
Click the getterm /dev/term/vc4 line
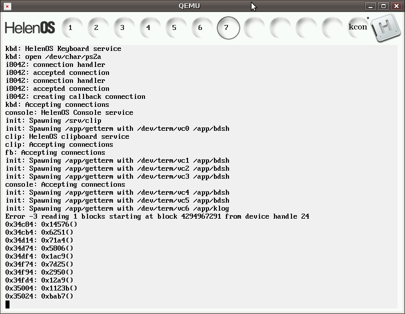[117, 193]
